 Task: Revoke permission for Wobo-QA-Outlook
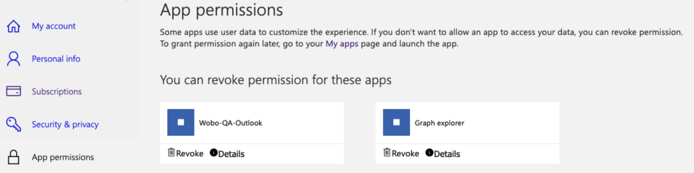point(190,153)
